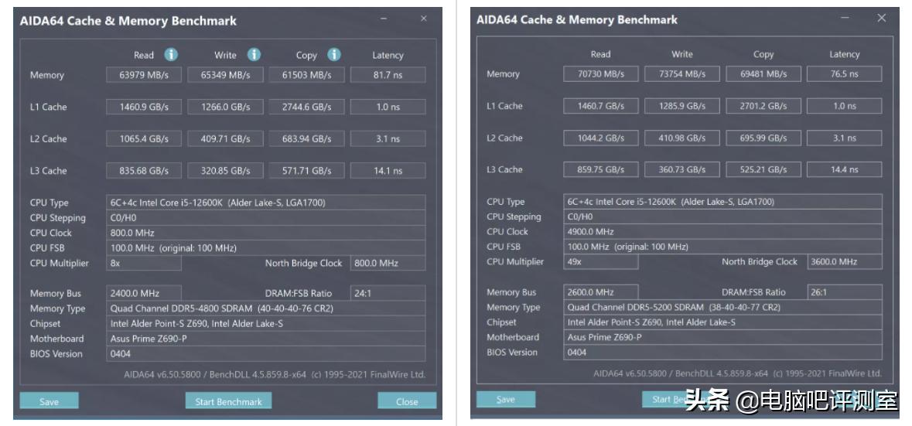Minimize the left AIDA64 window
Screen dimensions: 912x426
point(384,19)
